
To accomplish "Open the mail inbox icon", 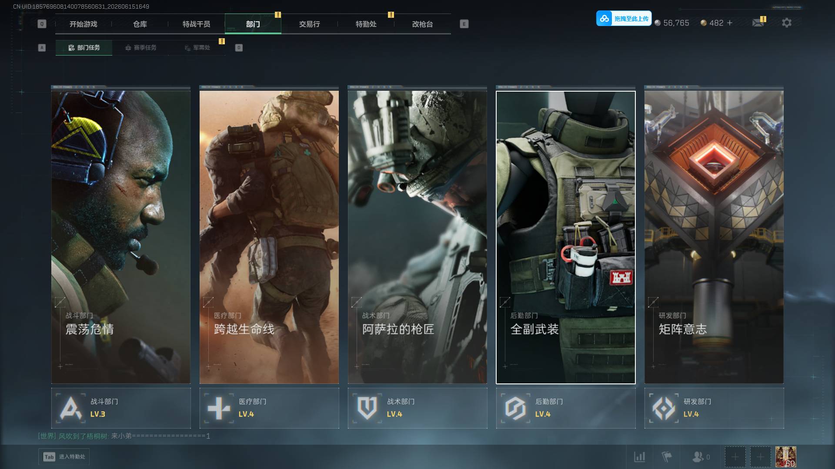I will 758,23.
